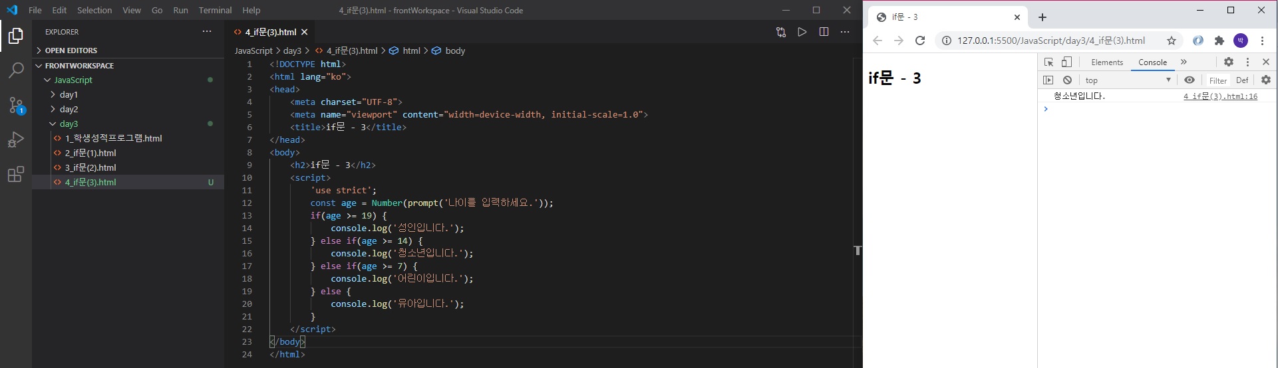
Task: Run the file with play icon
Action: point(802,32)
